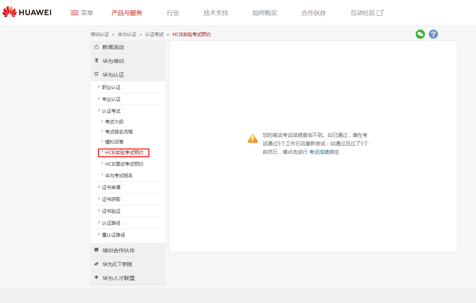
Task: Expand the arrow beside 专业认证
Action: (99, 99)
